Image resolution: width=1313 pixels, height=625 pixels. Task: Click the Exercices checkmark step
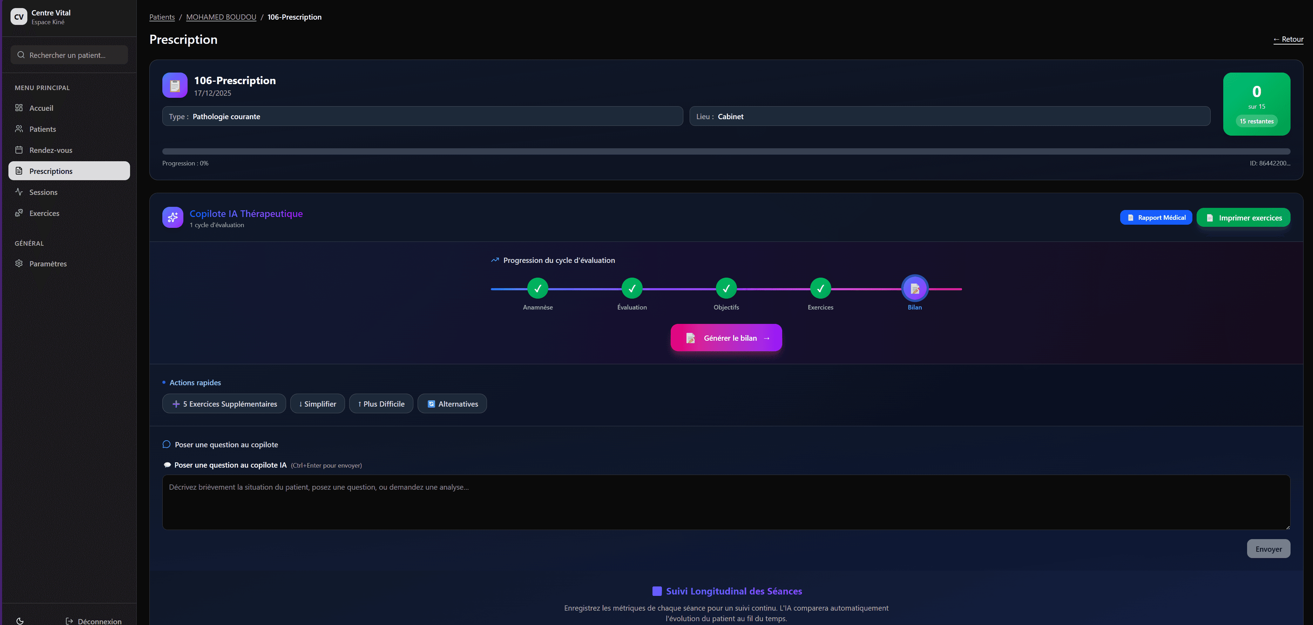tap(820, 288)
